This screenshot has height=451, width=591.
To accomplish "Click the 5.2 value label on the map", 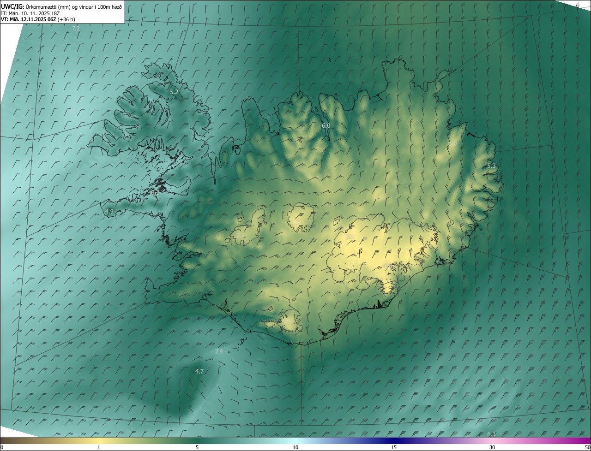I will tap(174, 92).
